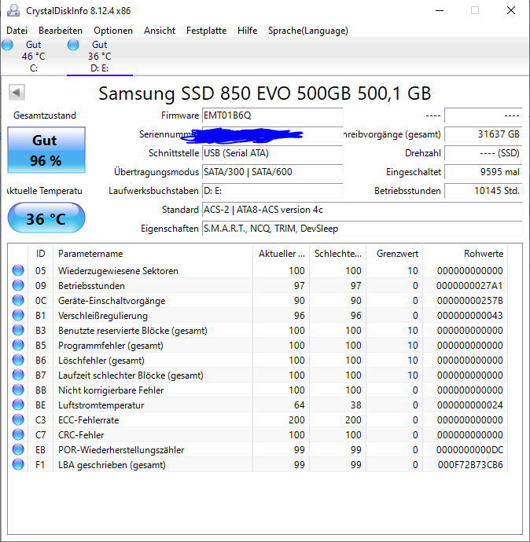
Task: Click the Laufwerksbuchstaben field D: E:
Action: click(272, 191)
